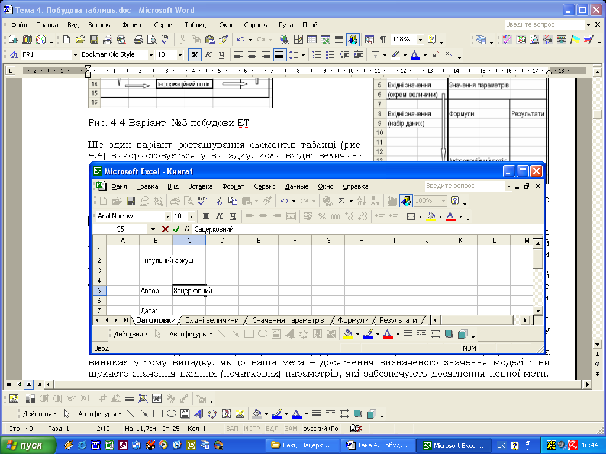Select Line tool in Word drawing bar
The width and height of the screenshot is (606, 454).
(131, 414)
